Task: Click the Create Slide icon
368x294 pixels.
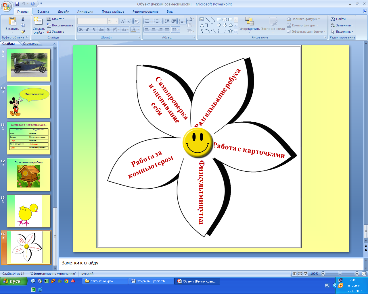Action: tap(39, 22)
